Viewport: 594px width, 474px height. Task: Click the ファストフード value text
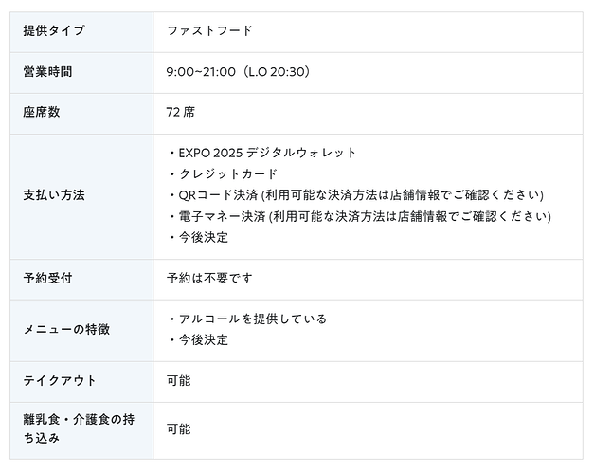[x=209, y=31]
